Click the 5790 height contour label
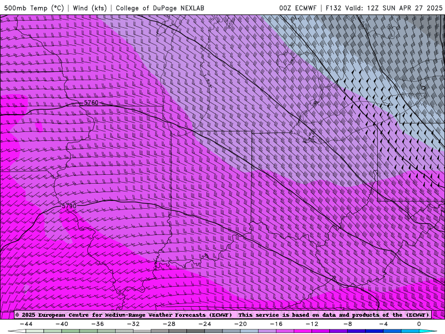This screenshot has width=445, height=334. [69, 206]
